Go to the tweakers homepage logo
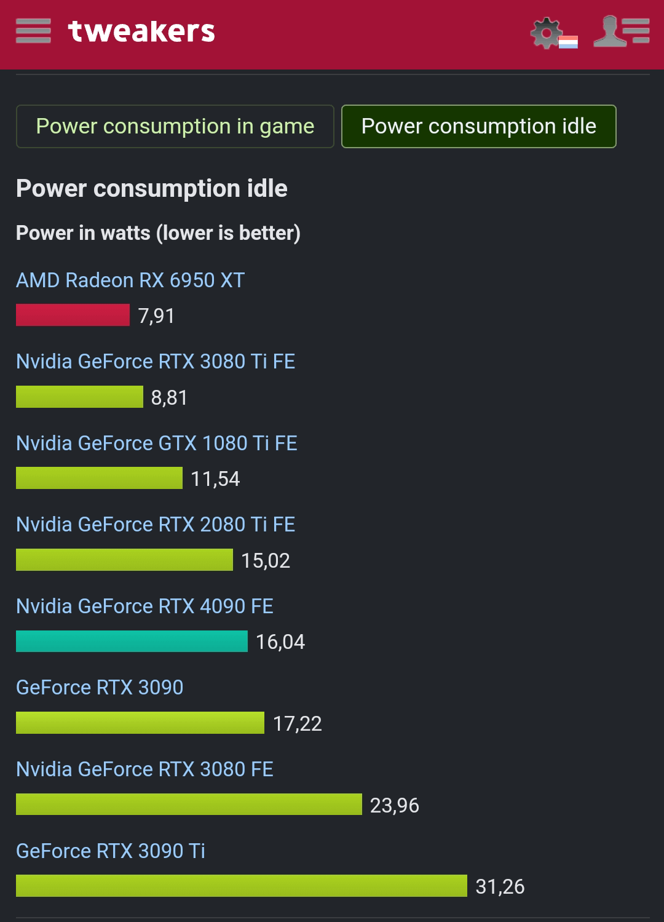The height and width of the screenshot is (922, 664). [x=141, y=31]
